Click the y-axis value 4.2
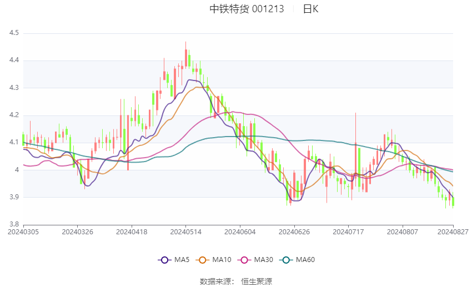Viewport: 472px width, 287px height. (x=14, y=115)
